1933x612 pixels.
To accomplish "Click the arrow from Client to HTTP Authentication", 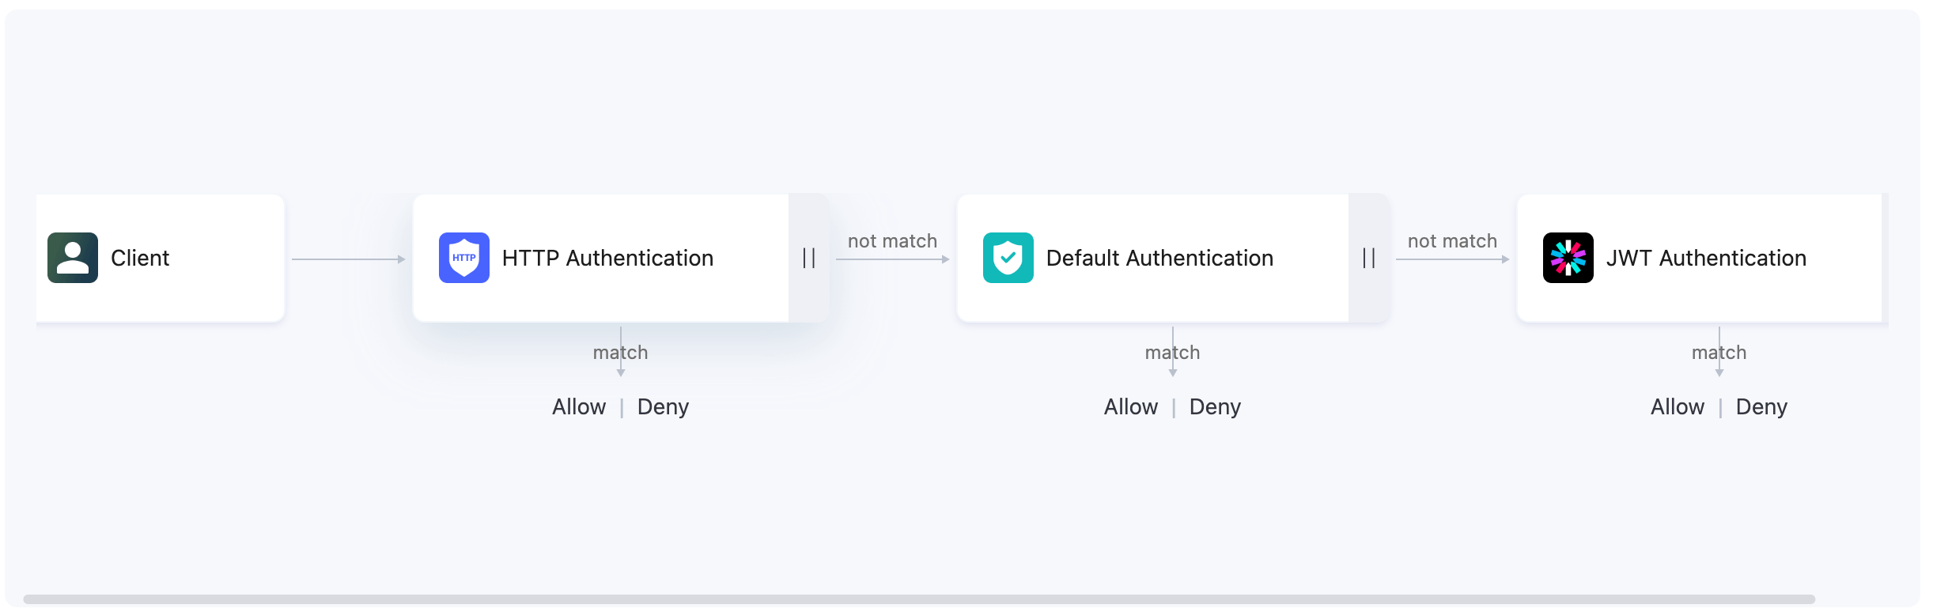I will point(348,259).
